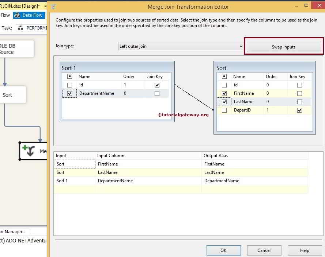Viewport: 325px width, 257px height.
Task: Confirm changes with the OK button
Action: (223, 250)
